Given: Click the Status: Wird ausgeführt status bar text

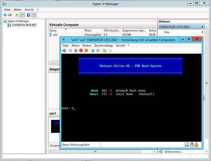Looking at the screenshot, I should pyautogui.click(x=76, y=145).
